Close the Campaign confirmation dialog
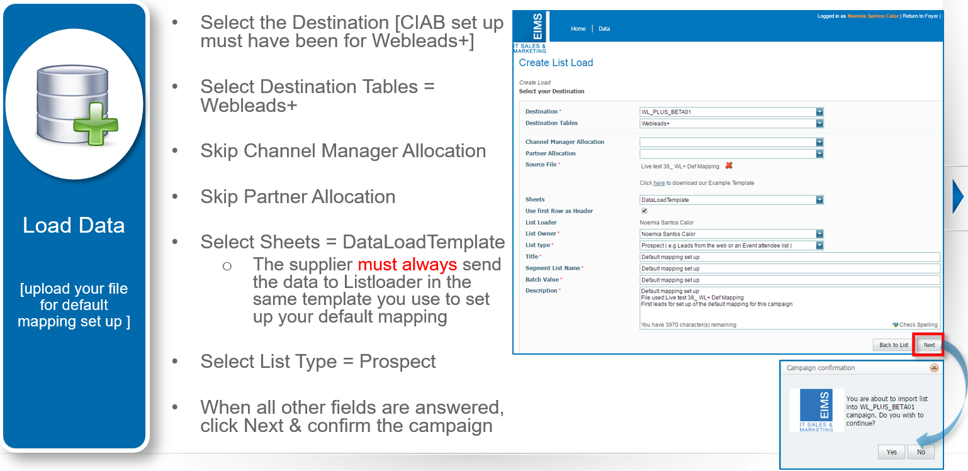This screenshot has height=471, width=968. coord(934,368)
